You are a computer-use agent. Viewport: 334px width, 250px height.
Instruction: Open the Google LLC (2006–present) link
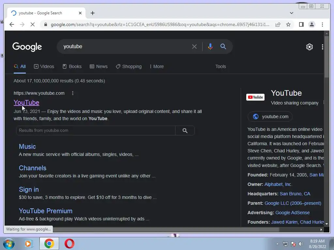tap(293, 203)
